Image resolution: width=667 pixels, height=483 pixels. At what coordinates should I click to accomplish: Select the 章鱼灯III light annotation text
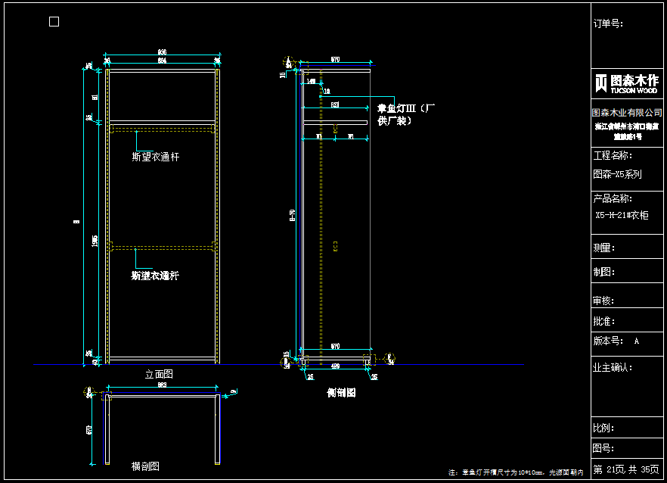(407, 114)
